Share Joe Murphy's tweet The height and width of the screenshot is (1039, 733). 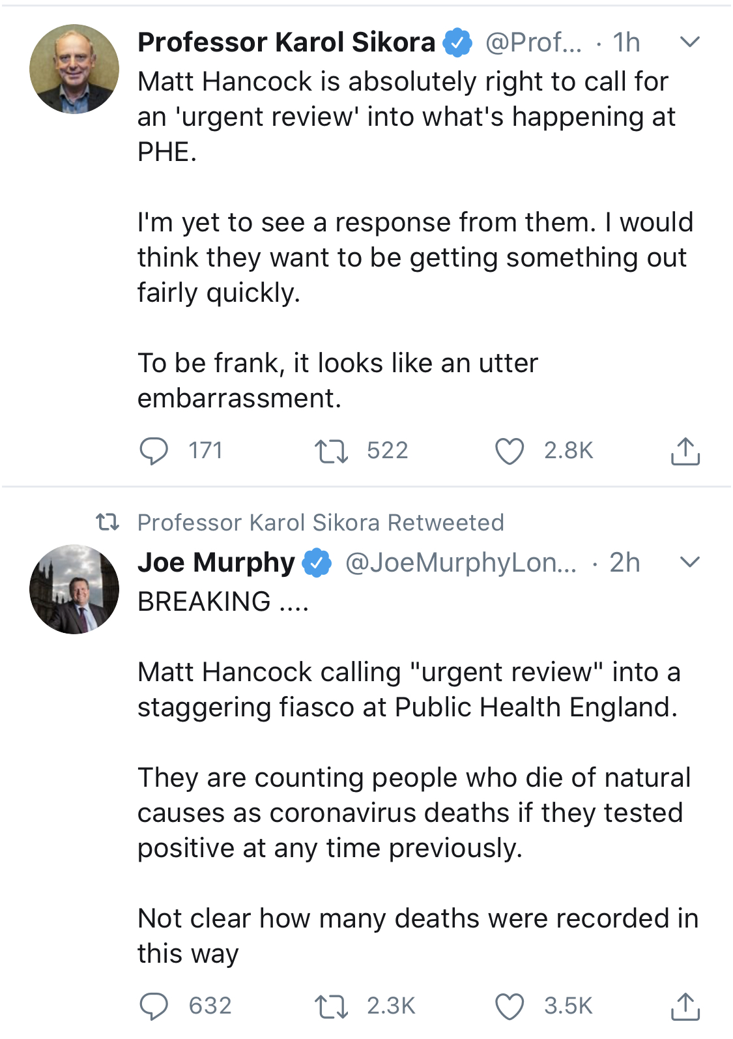click(685, 1006)
